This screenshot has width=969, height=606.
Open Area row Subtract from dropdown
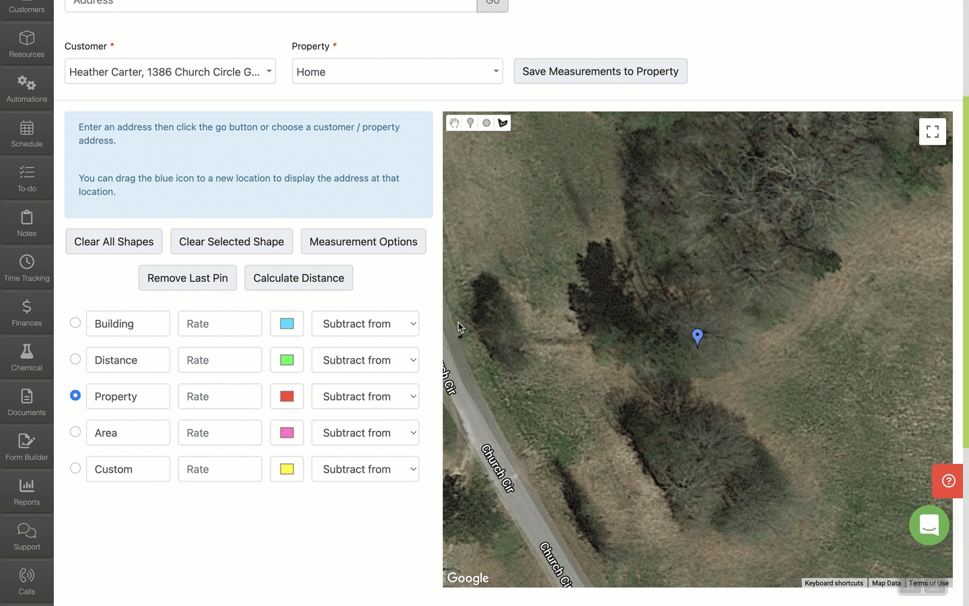click(x=365, y=433)
